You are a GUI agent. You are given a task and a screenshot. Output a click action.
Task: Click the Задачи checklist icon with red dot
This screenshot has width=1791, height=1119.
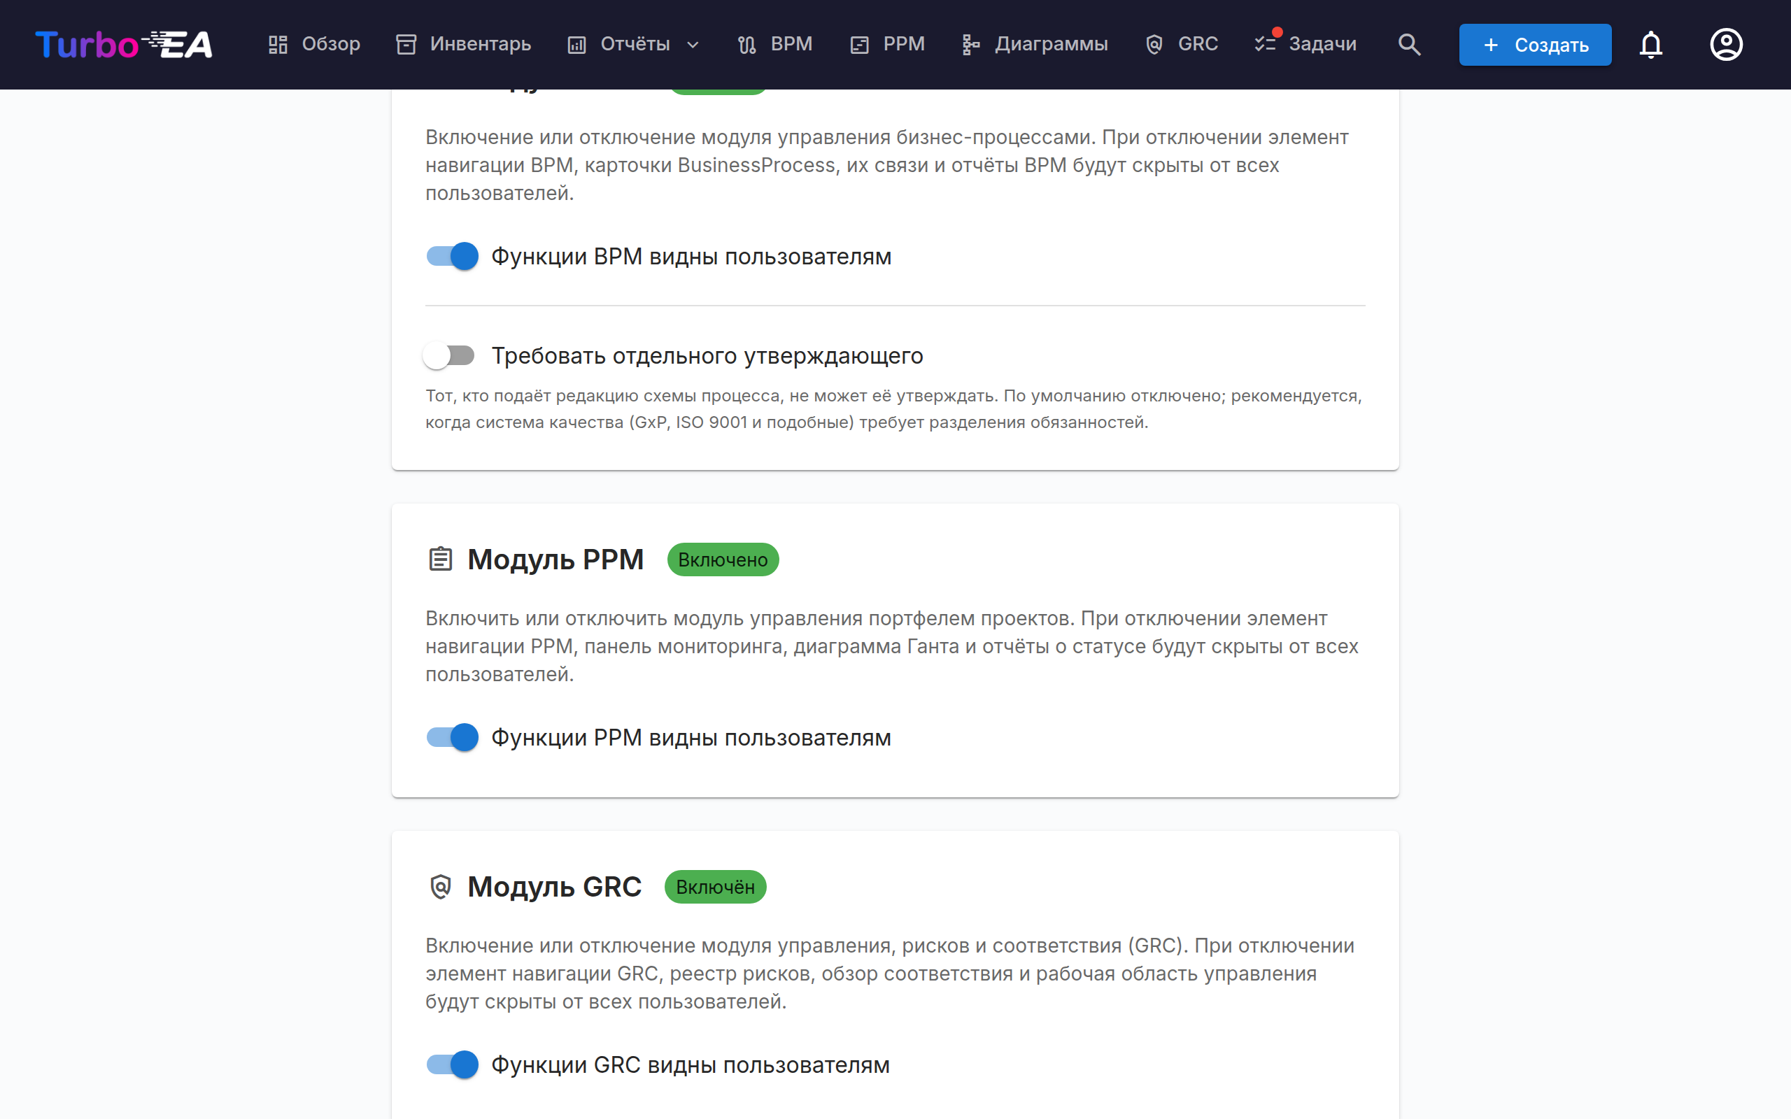click(x=1266, y=43)
